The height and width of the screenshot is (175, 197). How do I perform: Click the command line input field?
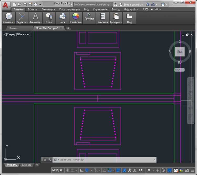pyautogui.click(x=105, y=160)
